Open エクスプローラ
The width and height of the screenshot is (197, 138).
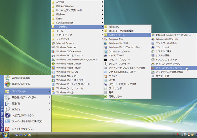(128, 55)
